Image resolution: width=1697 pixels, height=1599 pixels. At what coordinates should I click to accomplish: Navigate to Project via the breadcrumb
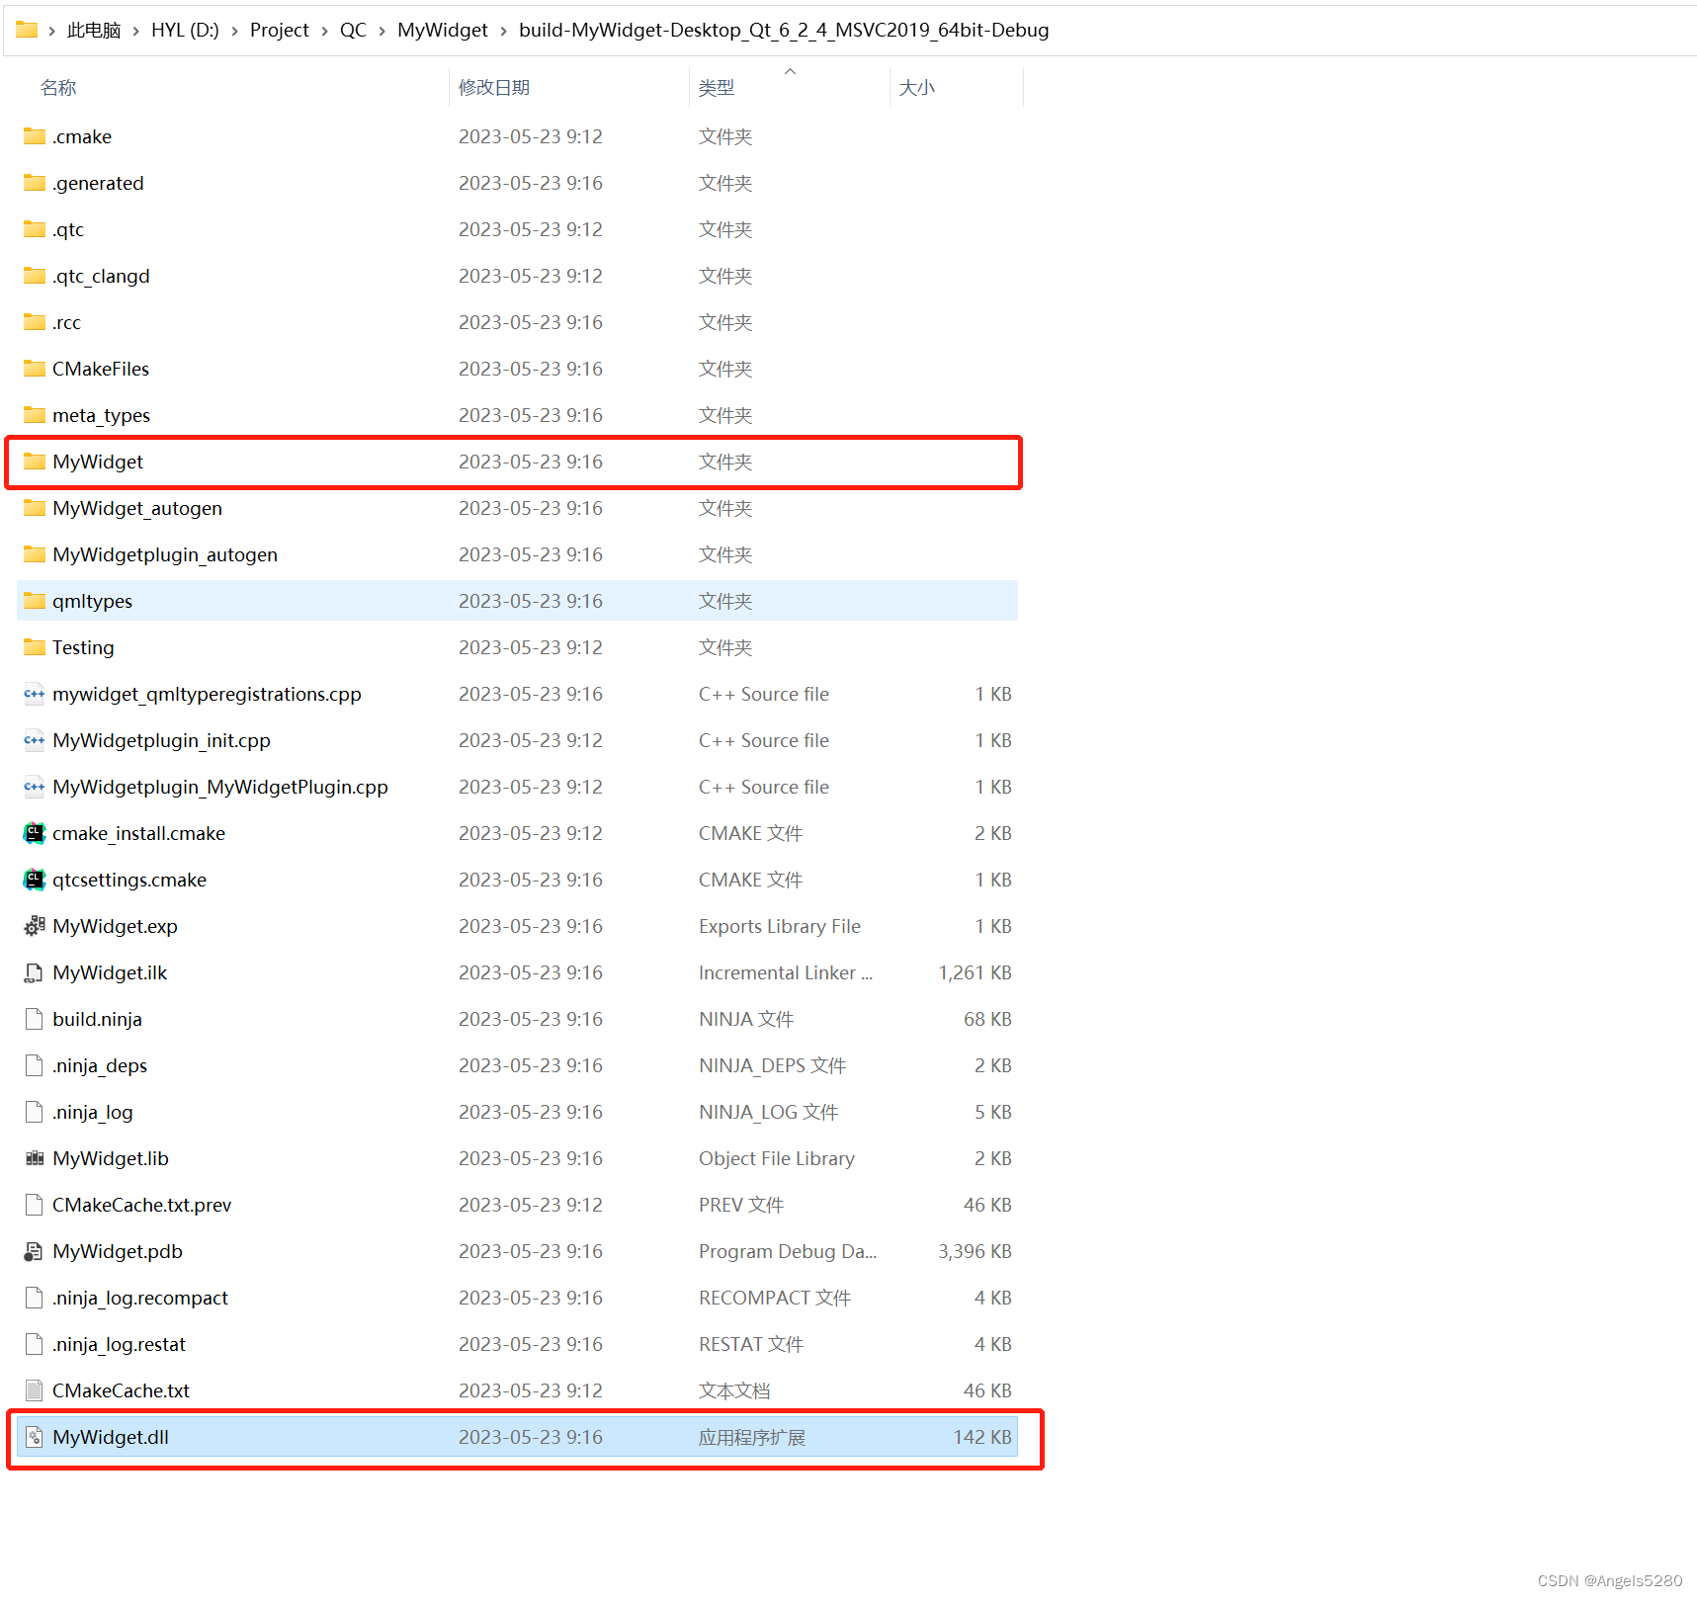tap(280, 30)
